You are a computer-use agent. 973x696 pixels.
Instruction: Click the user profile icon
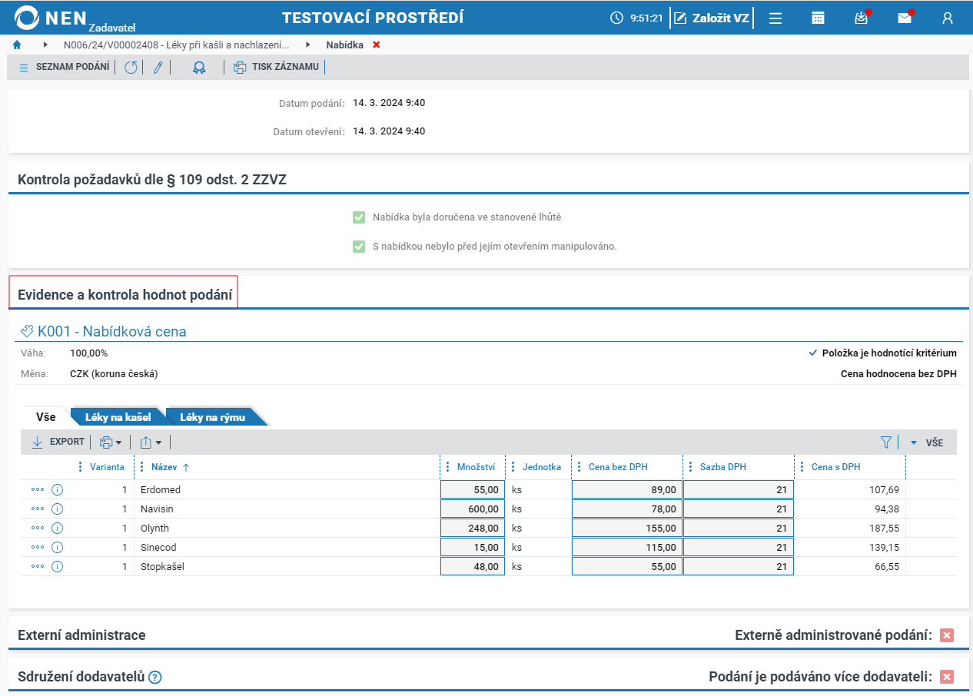point(948,18)
